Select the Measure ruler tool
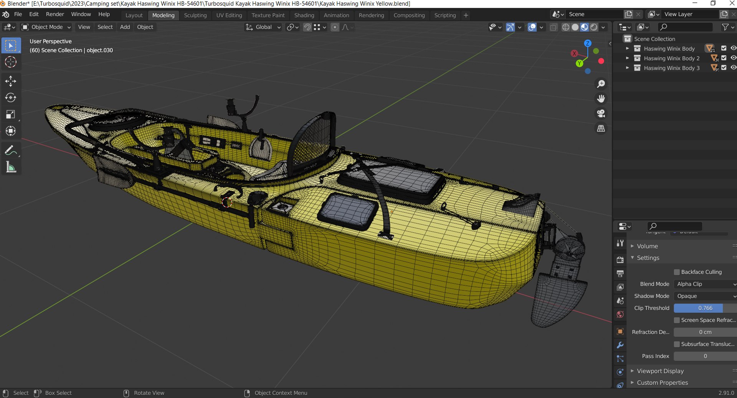The width and height of the screenshot is (737, 398). click(10, 167)
